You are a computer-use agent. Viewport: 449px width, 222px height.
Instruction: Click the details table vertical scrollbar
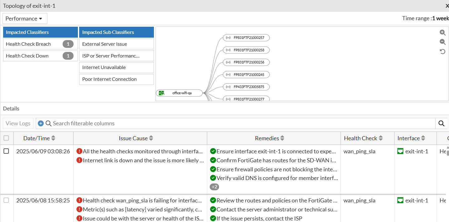click(448, 152)
